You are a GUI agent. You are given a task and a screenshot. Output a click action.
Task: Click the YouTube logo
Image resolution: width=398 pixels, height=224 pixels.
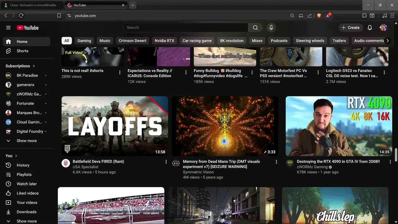[28, 28]
